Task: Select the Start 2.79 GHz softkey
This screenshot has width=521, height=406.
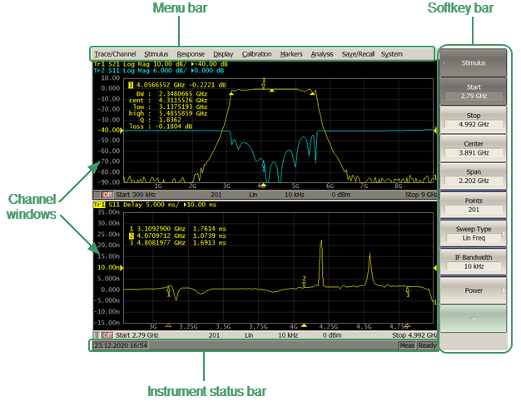Action: [474, 92]
